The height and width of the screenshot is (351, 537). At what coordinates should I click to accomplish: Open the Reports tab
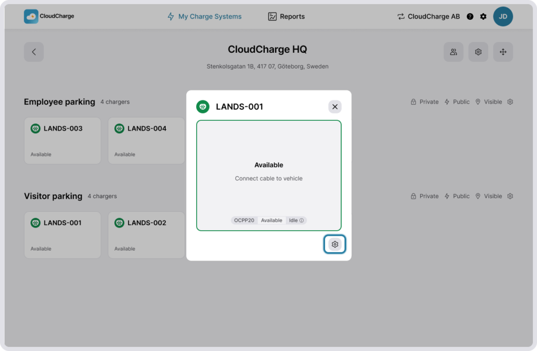286,16
